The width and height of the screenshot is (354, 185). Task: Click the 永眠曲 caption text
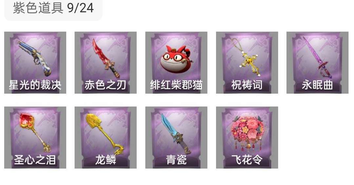(317, 85)
